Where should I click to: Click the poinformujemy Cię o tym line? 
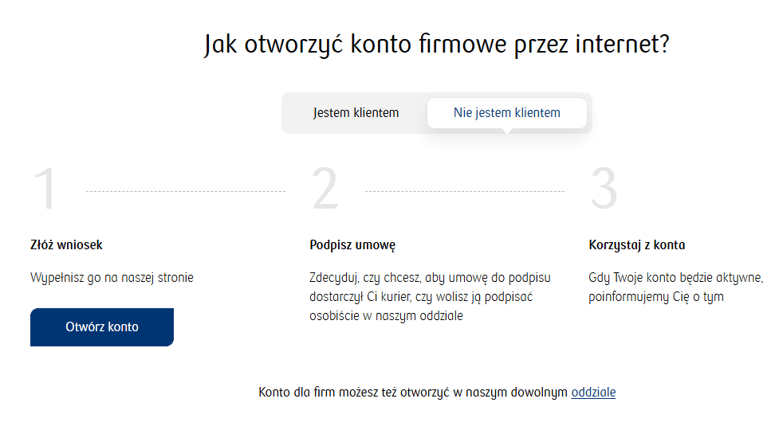[x=656, y=297]
